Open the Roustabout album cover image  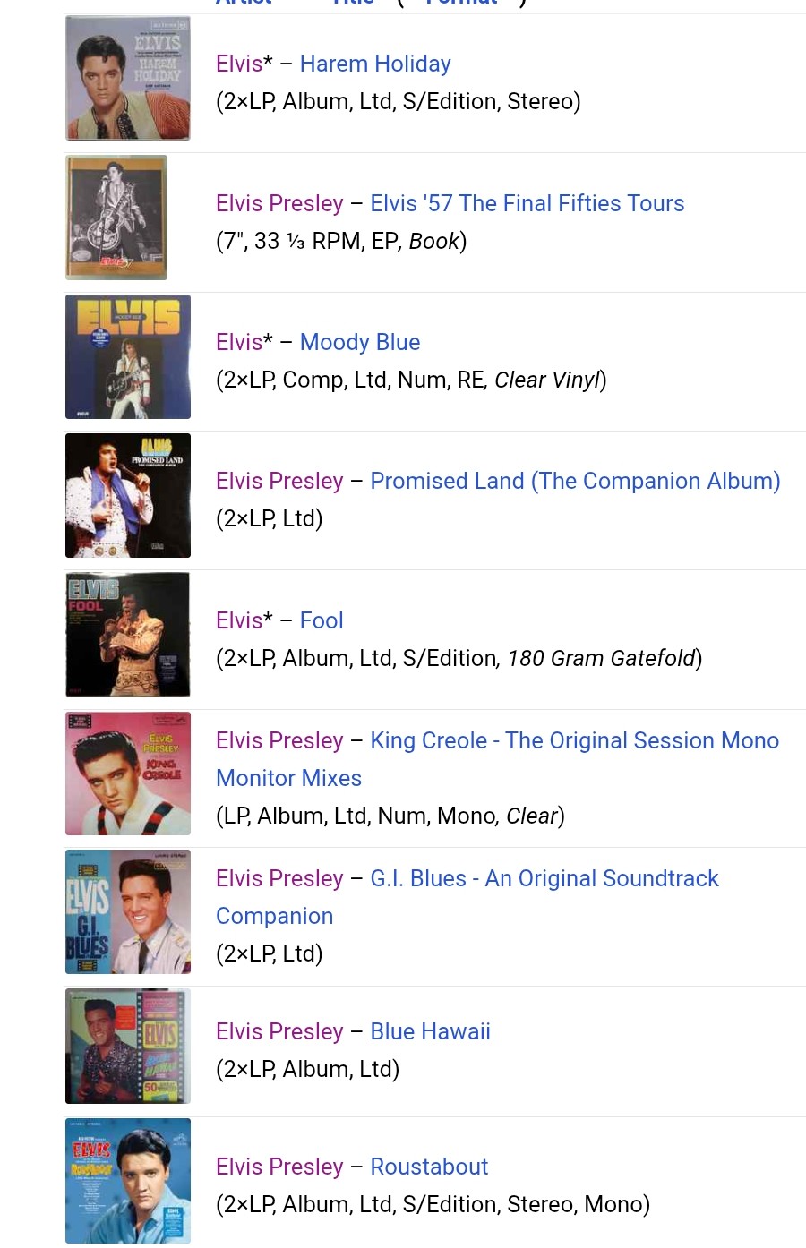[127, 1181]
